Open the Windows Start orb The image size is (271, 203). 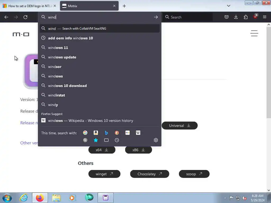click(7, 198)
